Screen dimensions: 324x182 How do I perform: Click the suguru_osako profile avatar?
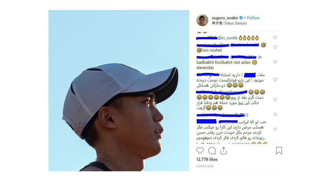point(202,20)
